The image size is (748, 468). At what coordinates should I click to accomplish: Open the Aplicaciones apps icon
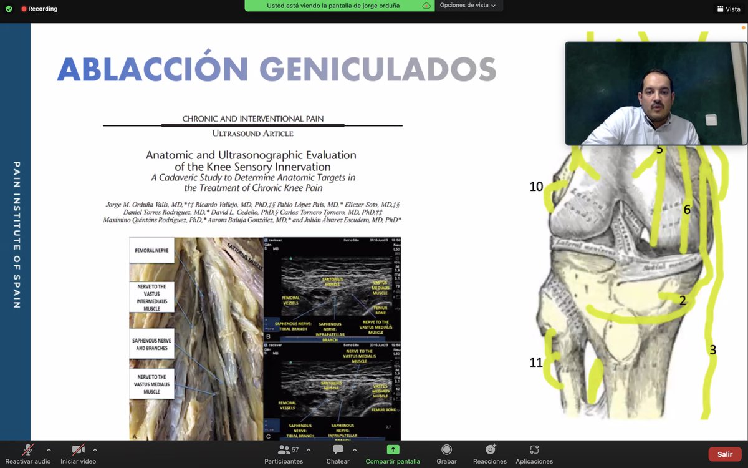point(534,449)
